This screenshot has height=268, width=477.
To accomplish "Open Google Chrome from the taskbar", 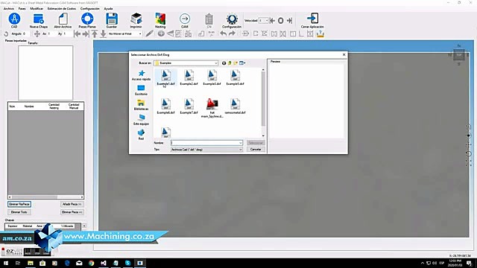I will coord(91,263).
